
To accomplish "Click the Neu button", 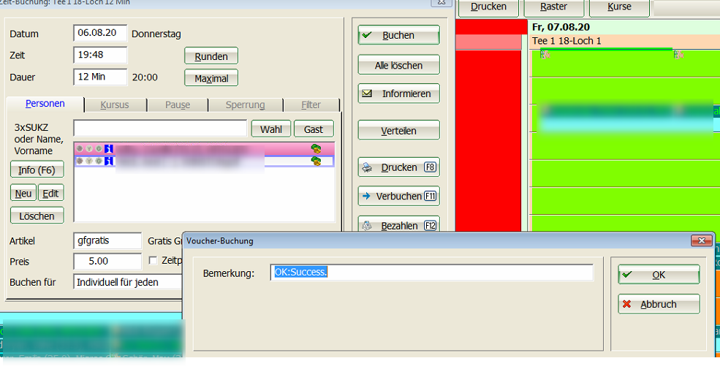I will point(23,194).
